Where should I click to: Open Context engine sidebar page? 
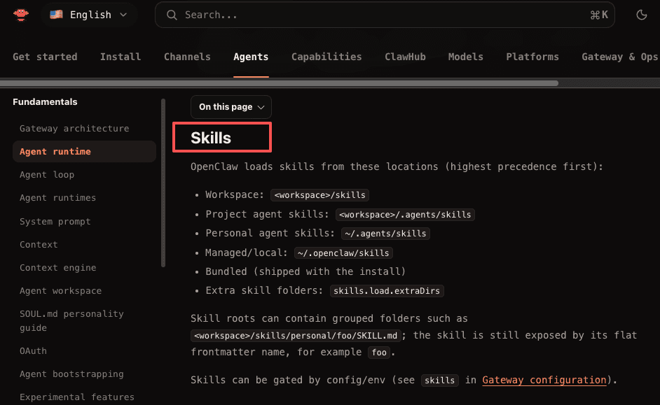pyautogui.click(x=57, y=268)
